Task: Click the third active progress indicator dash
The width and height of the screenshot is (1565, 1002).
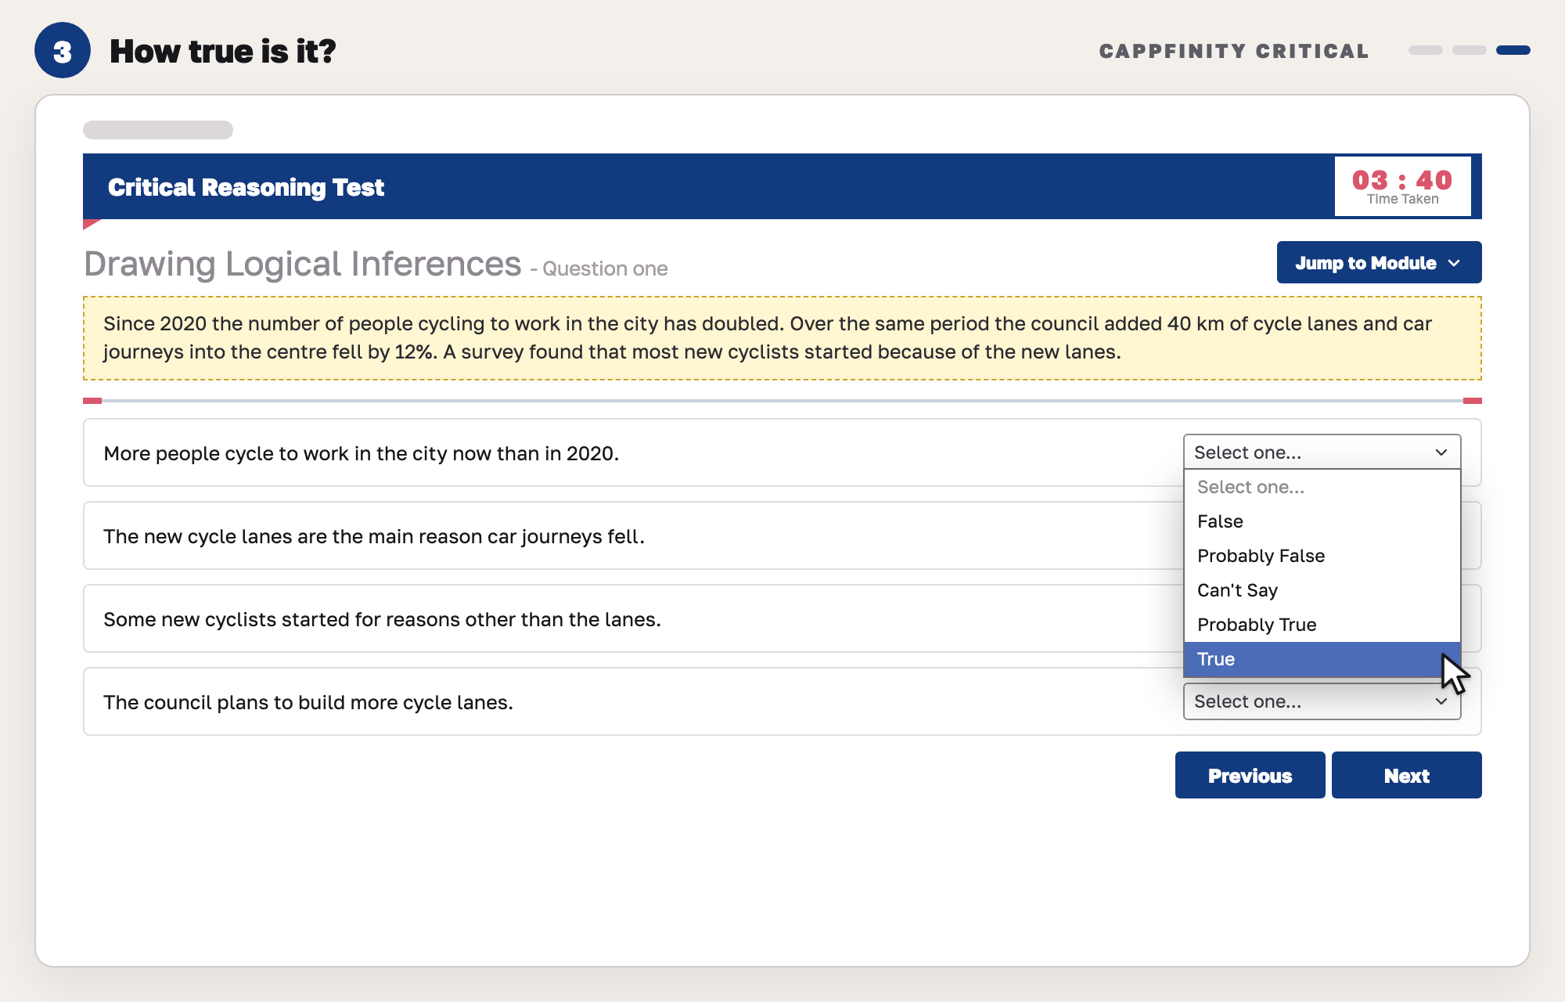Action: [1513, 50]
